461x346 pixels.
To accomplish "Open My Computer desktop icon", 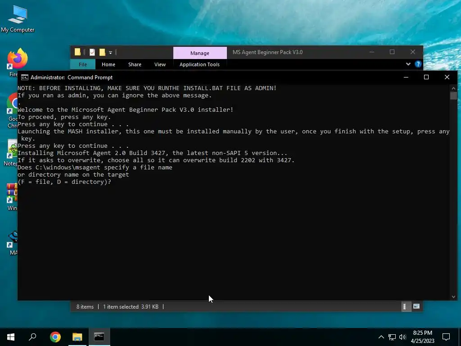I will pyautogui.click(x=18, y=19).
